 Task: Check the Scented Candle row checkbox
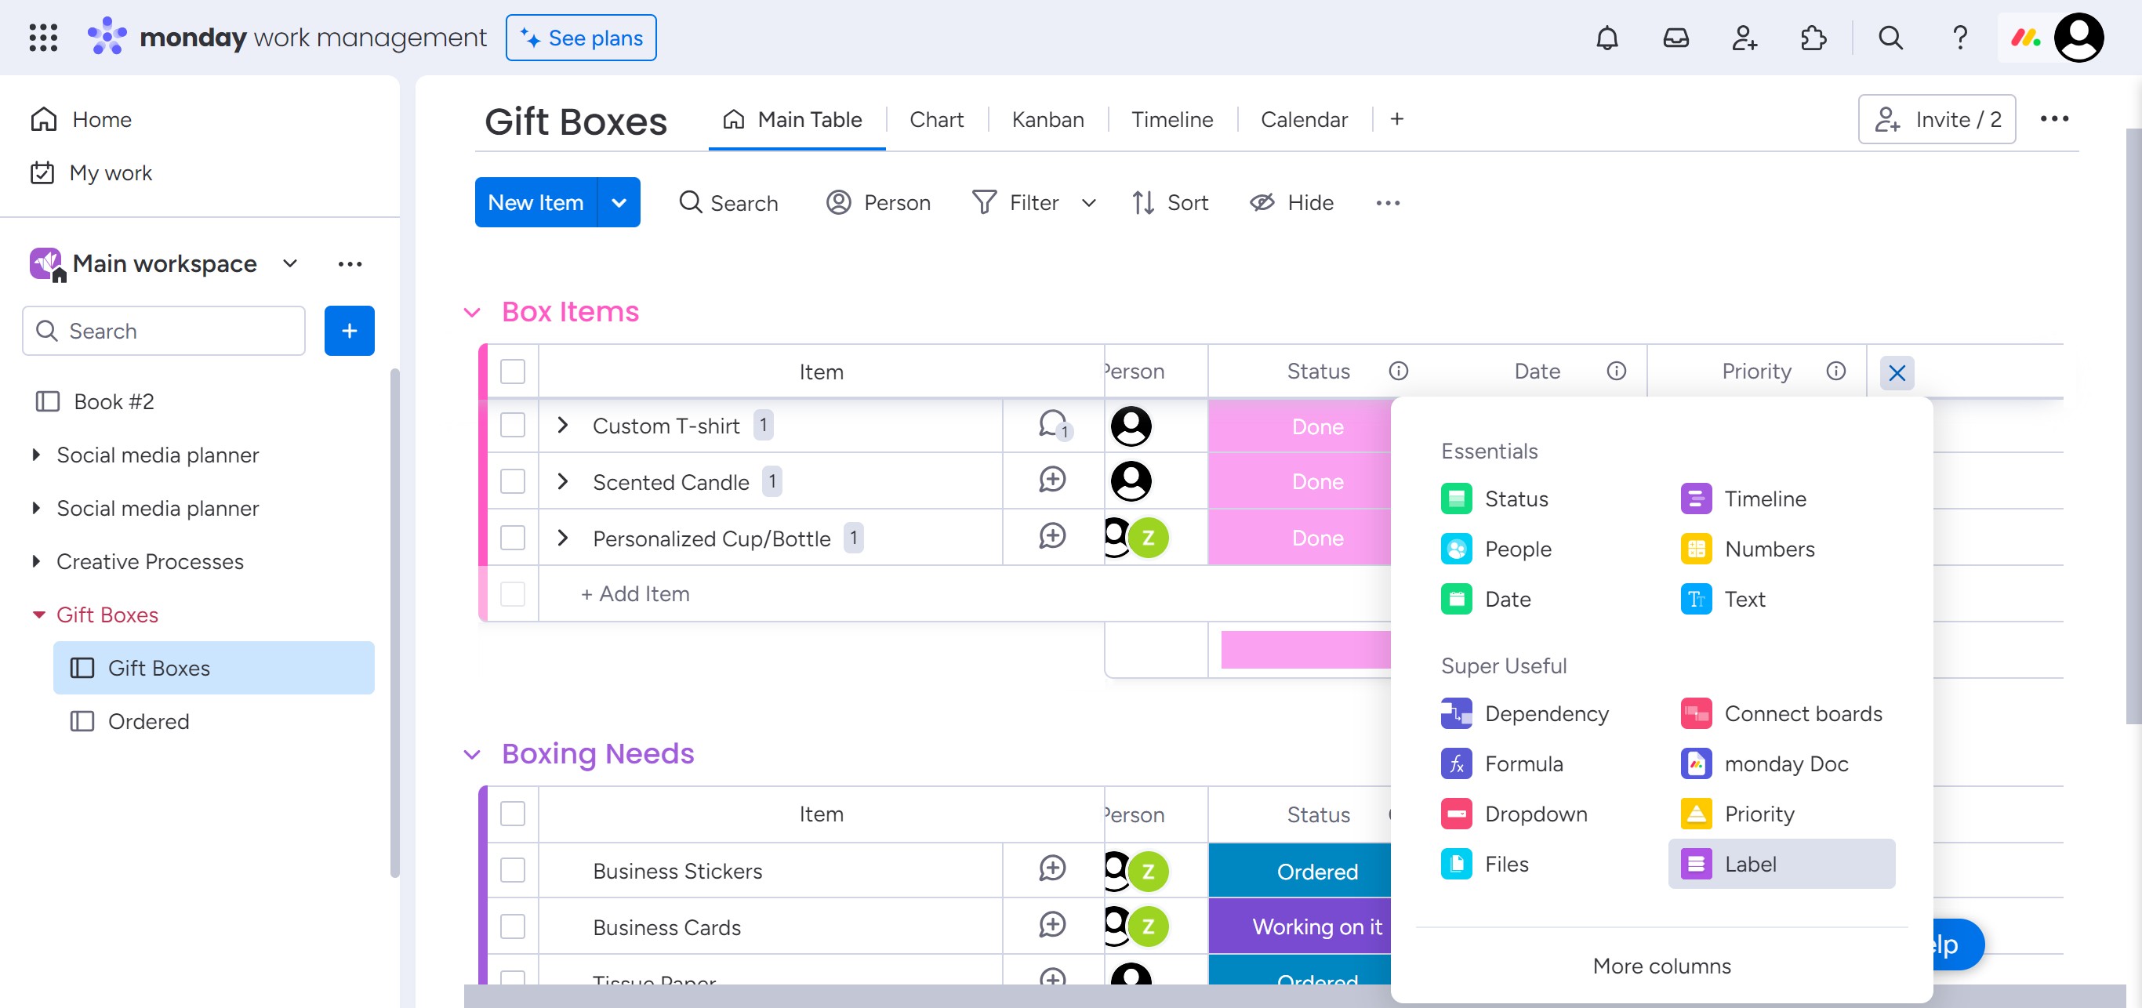click(513, 481)
